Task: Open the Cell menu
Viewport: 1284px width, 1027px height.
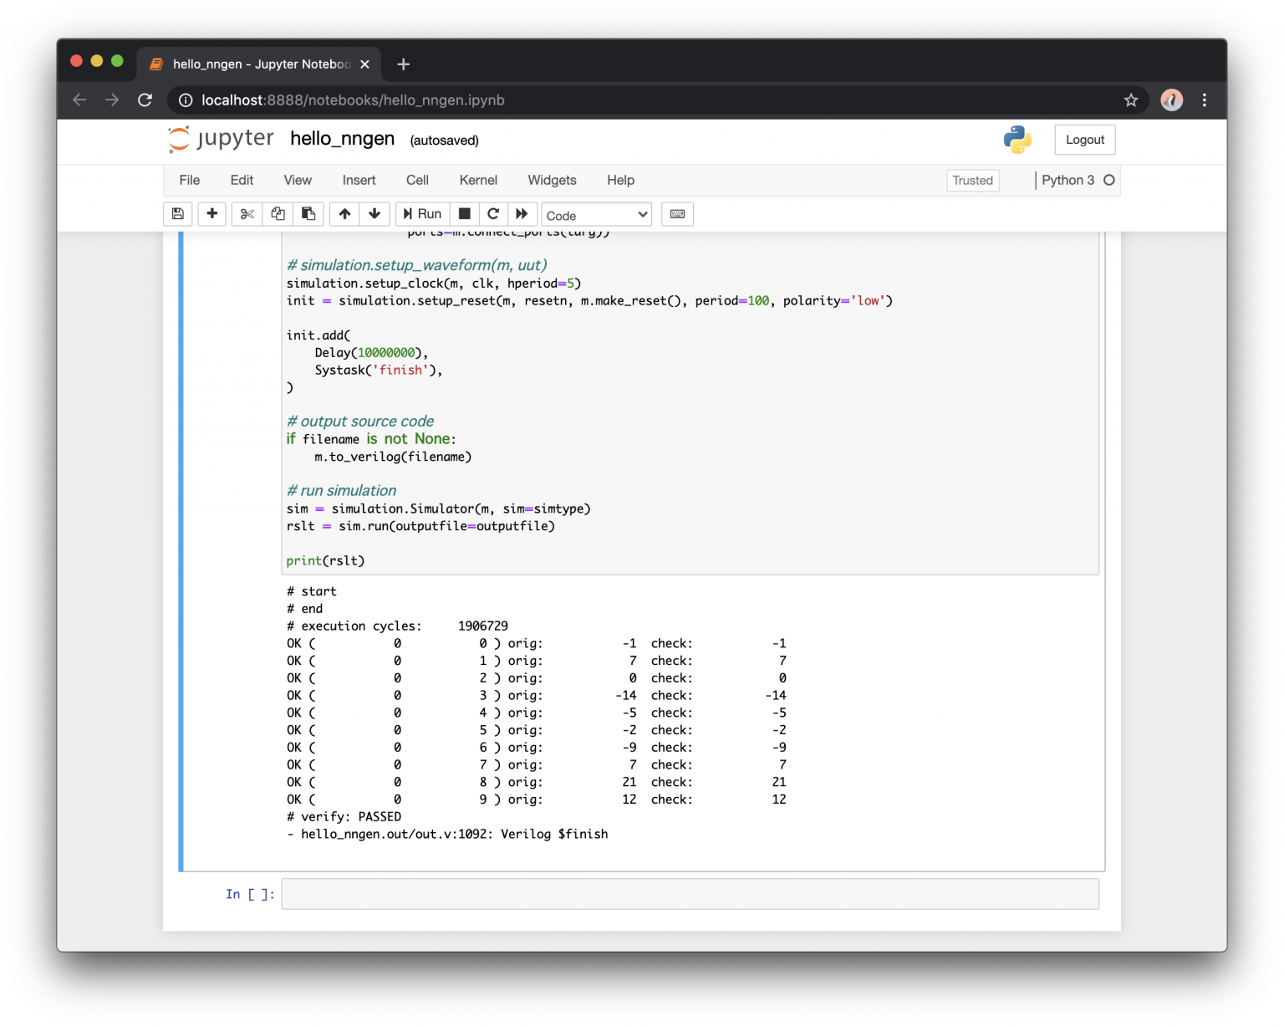Action: point(417,180)
